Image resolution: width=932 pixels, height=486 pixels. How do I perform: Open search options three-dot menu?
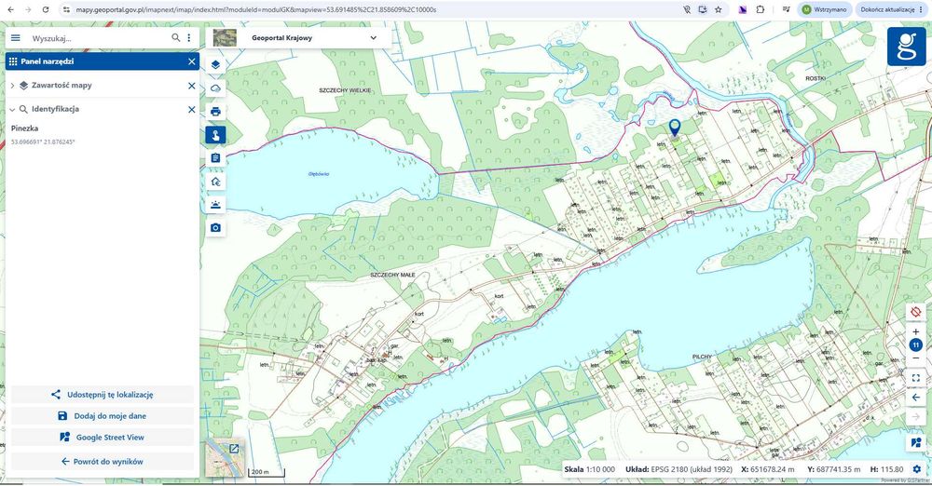pyautogui.click(x=189, y=38)
